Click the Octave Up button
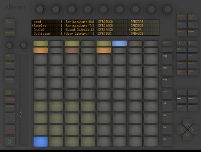This screenshot has width=201, height=152. click(193, 72)
